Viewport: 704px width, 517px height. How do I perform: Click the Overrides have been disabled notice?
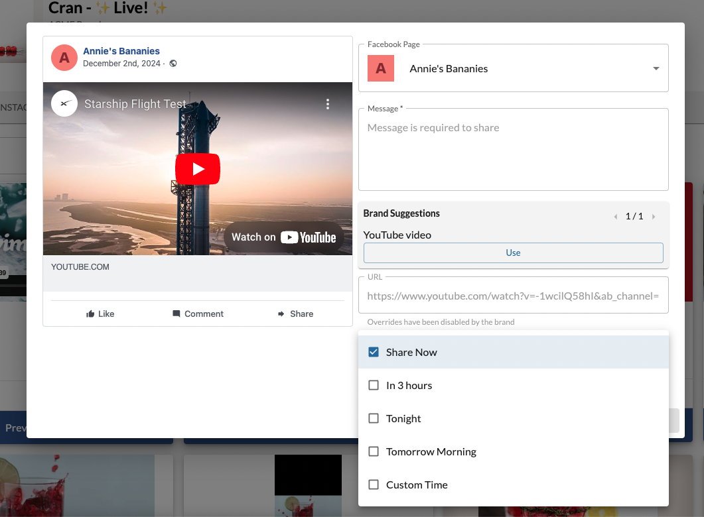point(441,322)
